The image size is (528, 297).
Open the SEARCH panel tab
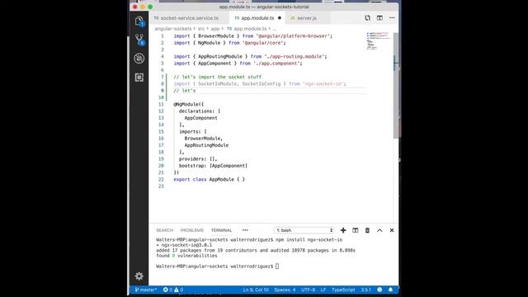coord(164,230)
